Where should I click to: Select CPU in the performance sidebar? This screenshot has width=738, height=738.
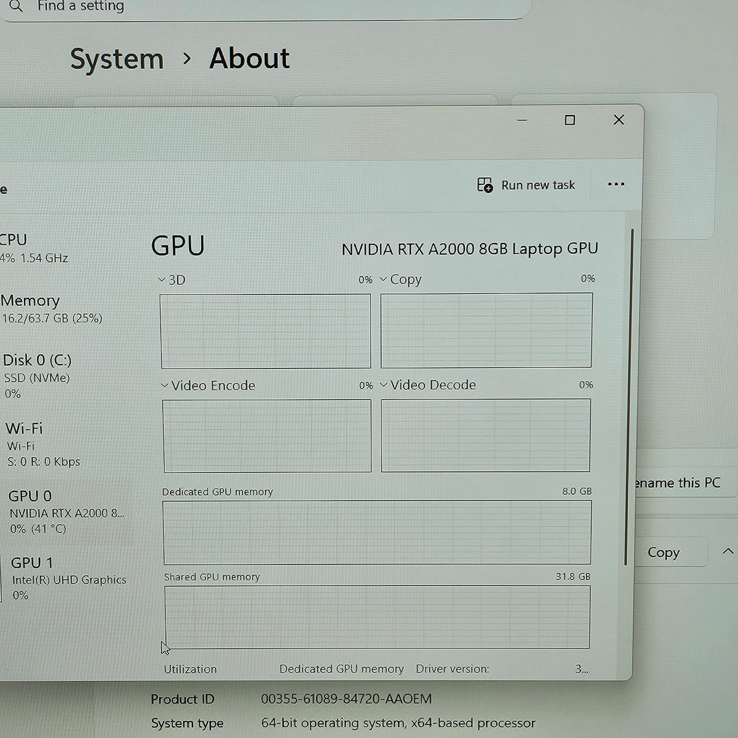point(34,248)
